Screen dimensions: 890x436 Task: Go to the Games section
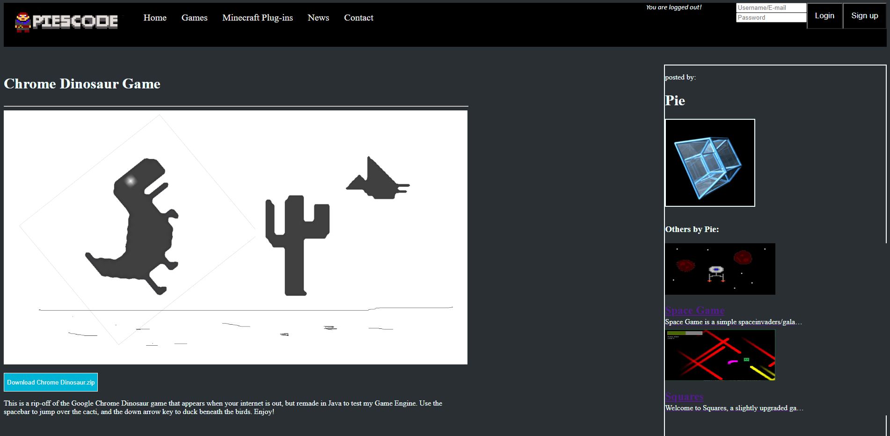194,18
